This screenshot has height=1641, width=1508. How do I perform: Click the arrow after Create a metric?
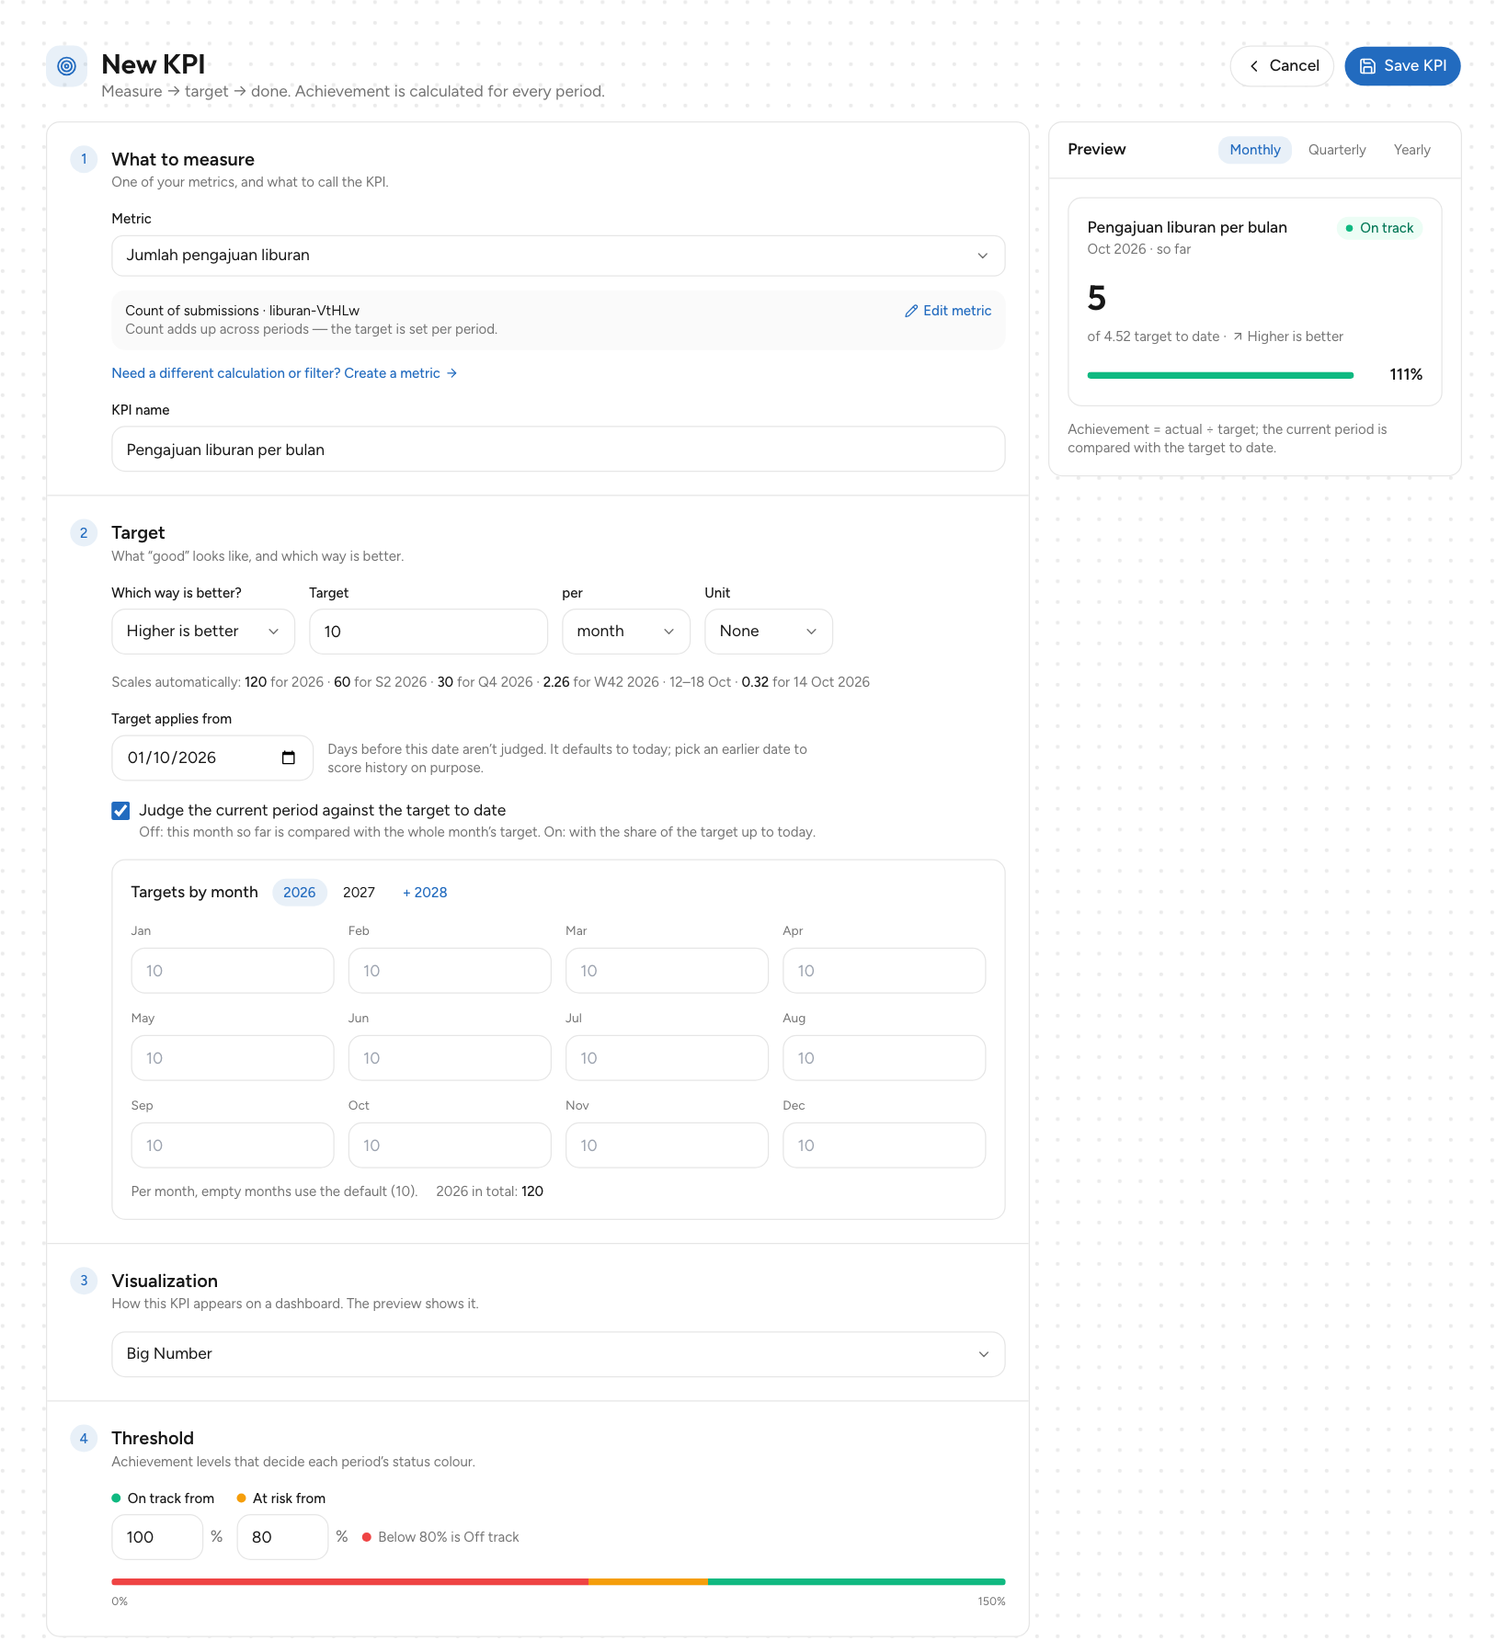pyautogui.click(x=451, y=373)
